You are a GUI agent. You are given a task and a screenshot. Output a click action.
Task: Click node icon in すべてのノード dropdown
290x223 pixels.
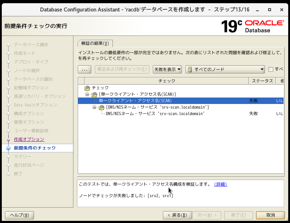point(189,70)
